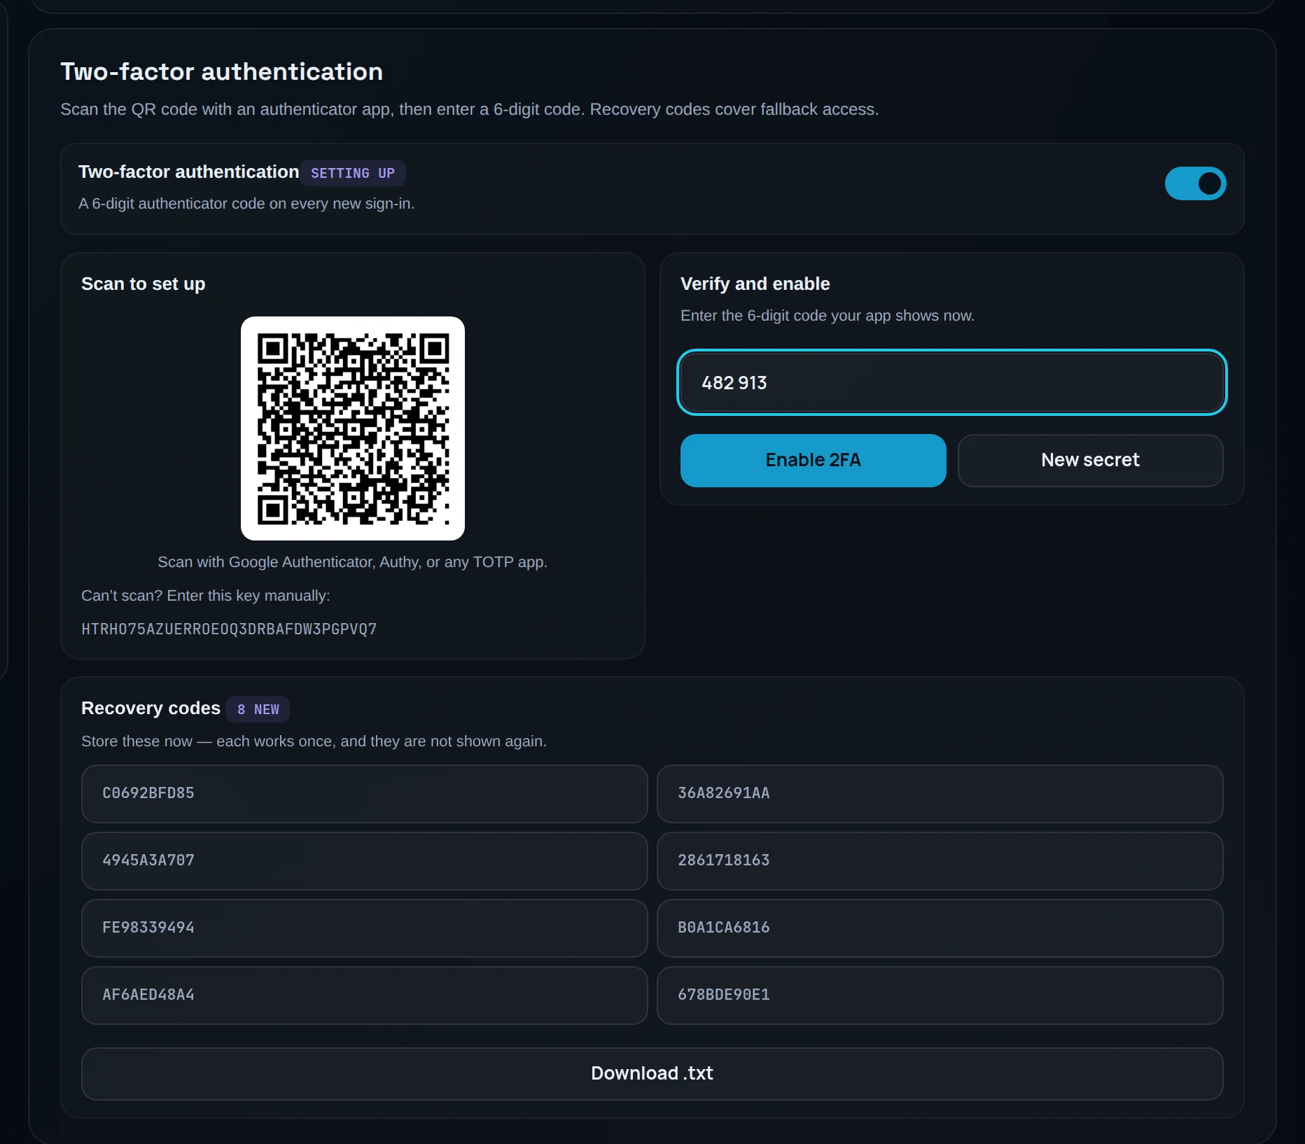This screenshot has height=1144, width=1305.
Task: Click 'Enter the 6-digit code your app shows now.'
Action: coord(827,316)
